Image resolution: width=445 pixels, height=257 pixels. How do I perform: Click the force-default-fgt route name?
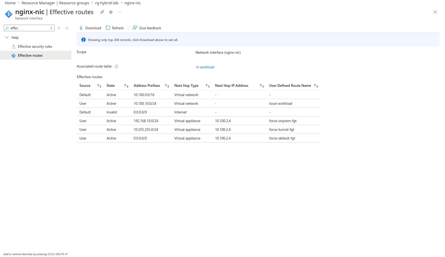click(x=282, y=138)
